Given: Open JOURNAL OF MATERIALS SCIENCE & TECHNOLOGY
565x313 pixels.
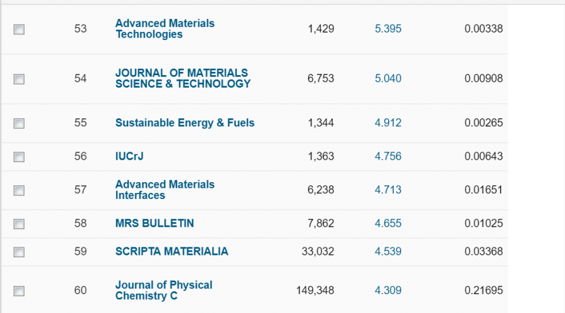Looking at the screenshot, I should 183,78.
